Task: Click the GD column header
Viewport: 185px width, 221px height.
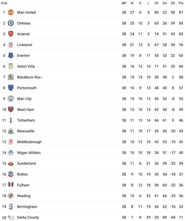Action: (x=173, y=3)
